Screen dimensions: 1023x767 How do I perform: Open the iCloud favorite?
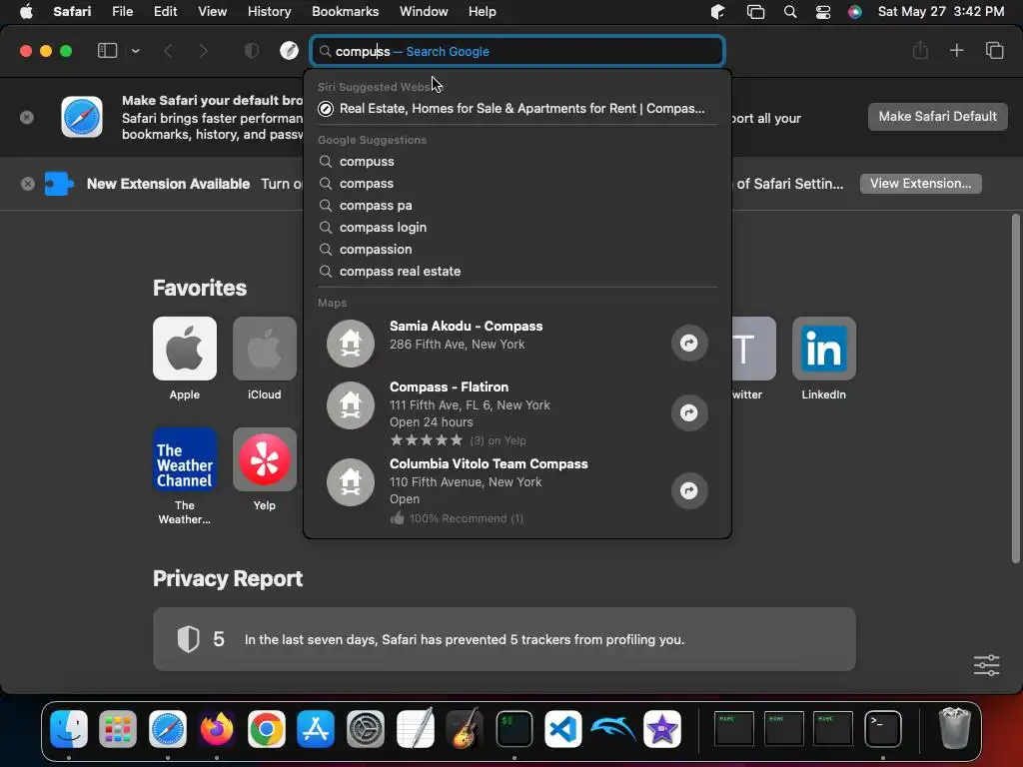point(264,349)
